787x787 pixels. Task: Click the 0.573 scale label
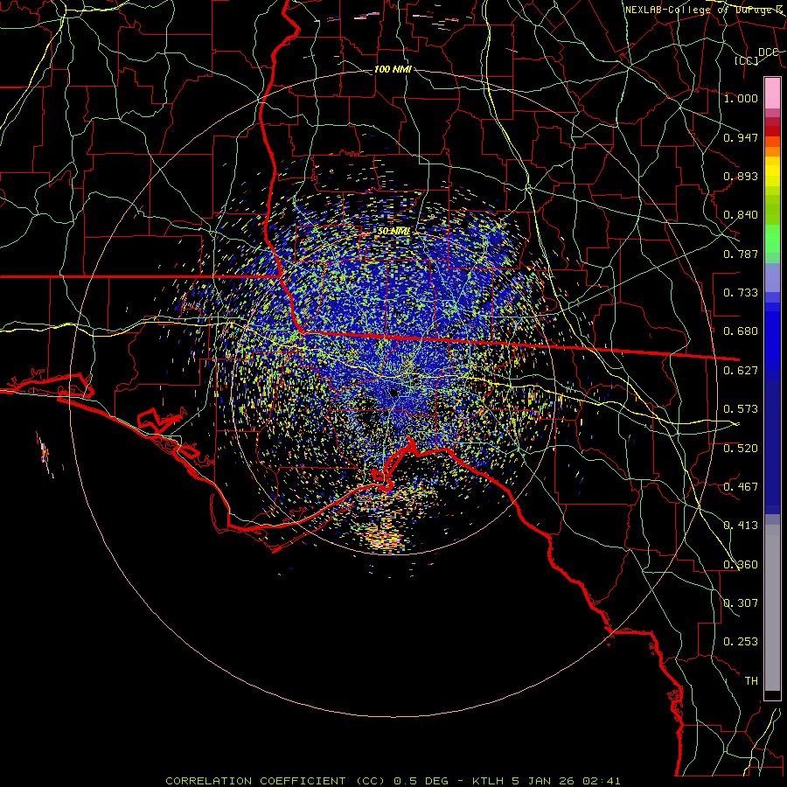tap(741, 409)
